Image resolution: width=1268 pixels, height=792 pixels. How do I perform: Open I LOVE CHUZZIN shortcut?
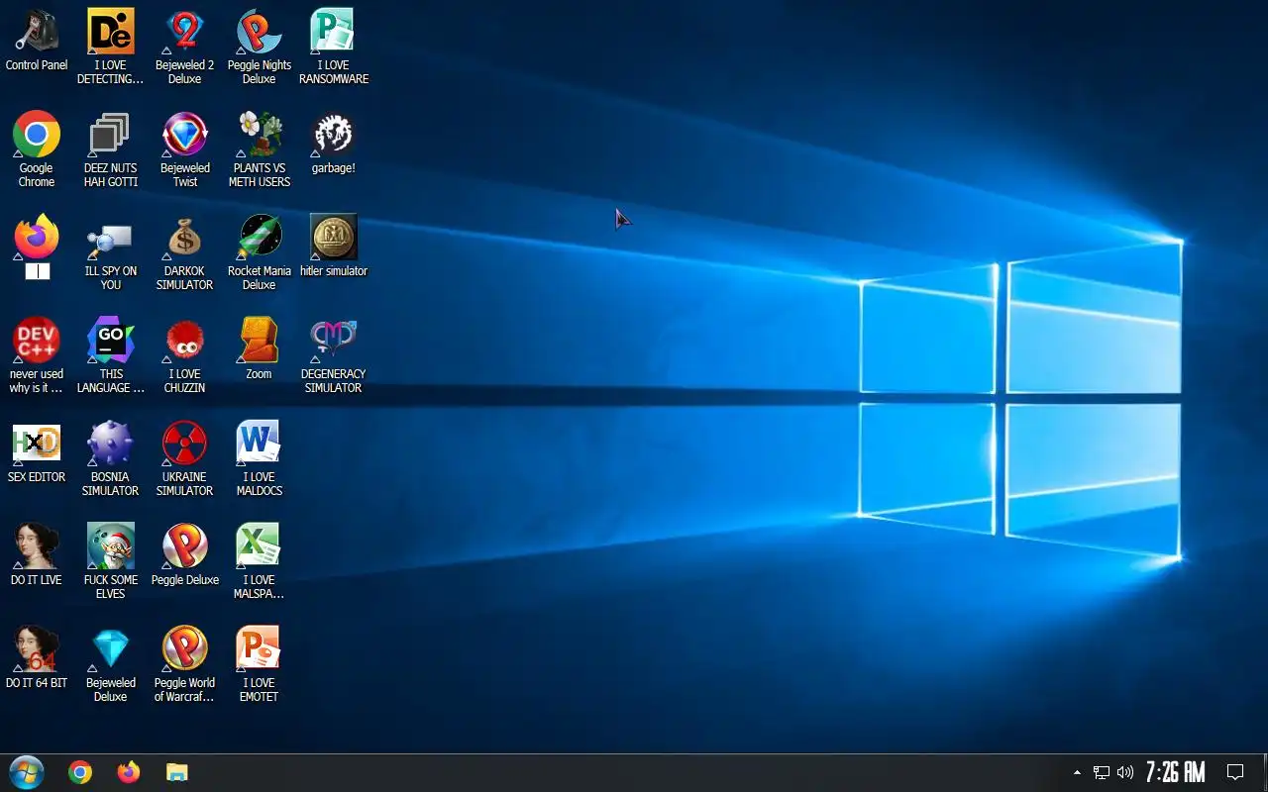(185, 341)
